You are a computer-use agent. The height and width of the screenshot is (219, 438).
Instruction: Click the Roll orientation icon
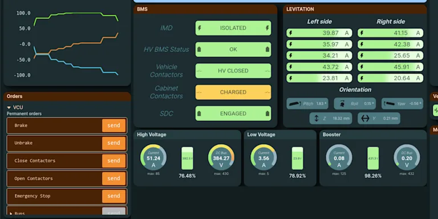tap(342, 104)
